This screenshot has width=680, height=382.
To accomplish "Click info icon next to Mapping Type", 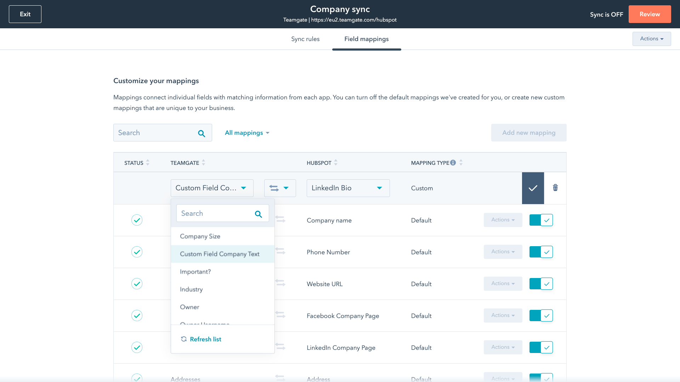I will coord(453,163).
